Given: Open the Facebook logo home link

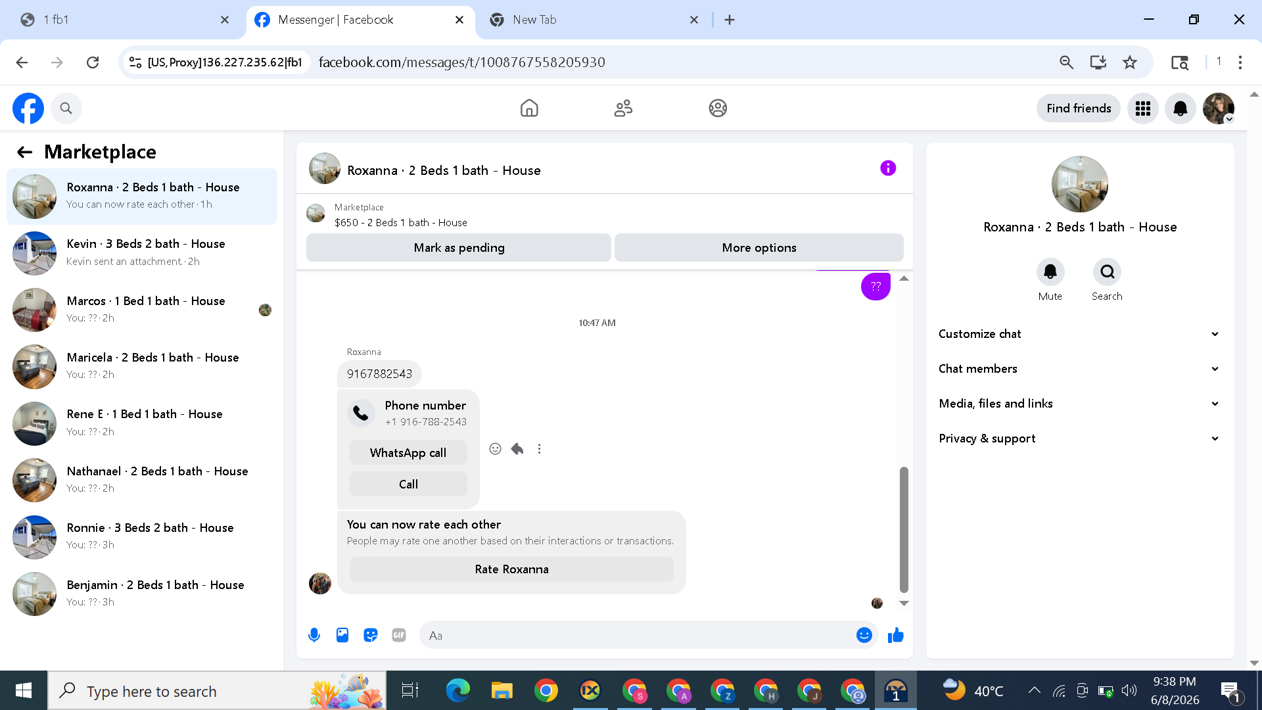Looking at the screenshot, I should pyautogui.click(x=28, y=108).
